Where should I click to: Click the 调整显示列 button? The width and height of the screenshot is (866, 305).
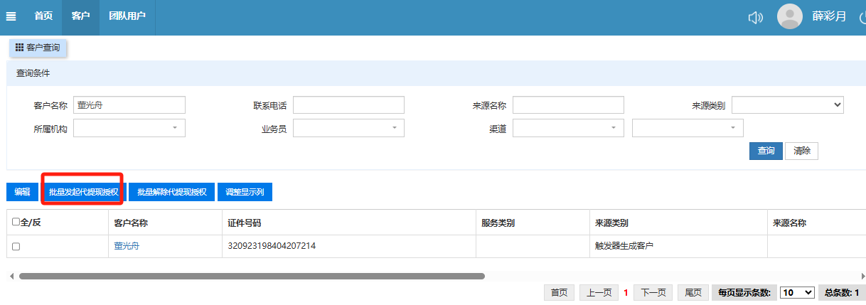(x=245, y=192)
